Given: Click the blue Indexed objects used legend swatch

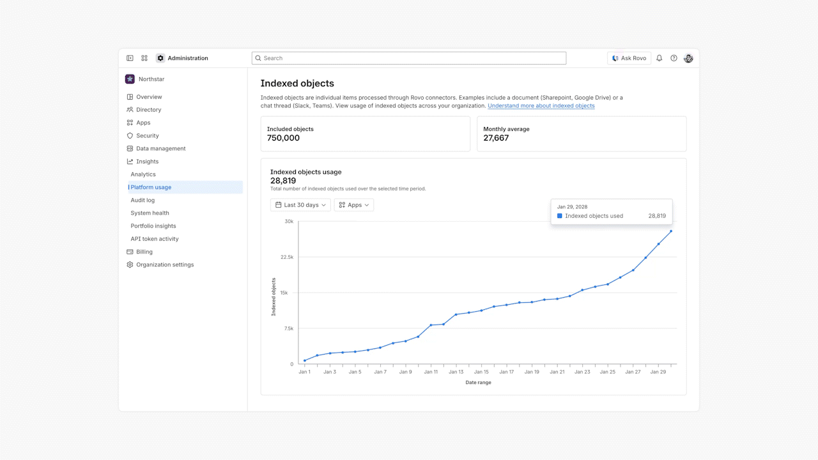Looking at the screenshot, I should click(560, 216).
